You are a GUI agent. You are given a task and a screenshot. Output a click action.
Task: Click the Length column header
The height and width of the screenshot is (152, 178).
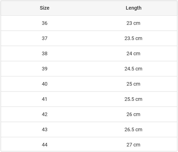click(x=133, y=8)
